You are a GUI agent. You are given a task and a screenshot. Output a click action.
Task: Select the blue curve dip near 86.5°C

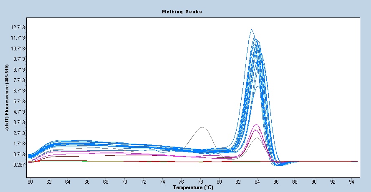pos(279,165)
